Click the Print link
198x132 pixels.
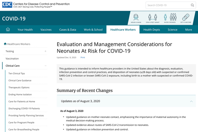(83, 57)
